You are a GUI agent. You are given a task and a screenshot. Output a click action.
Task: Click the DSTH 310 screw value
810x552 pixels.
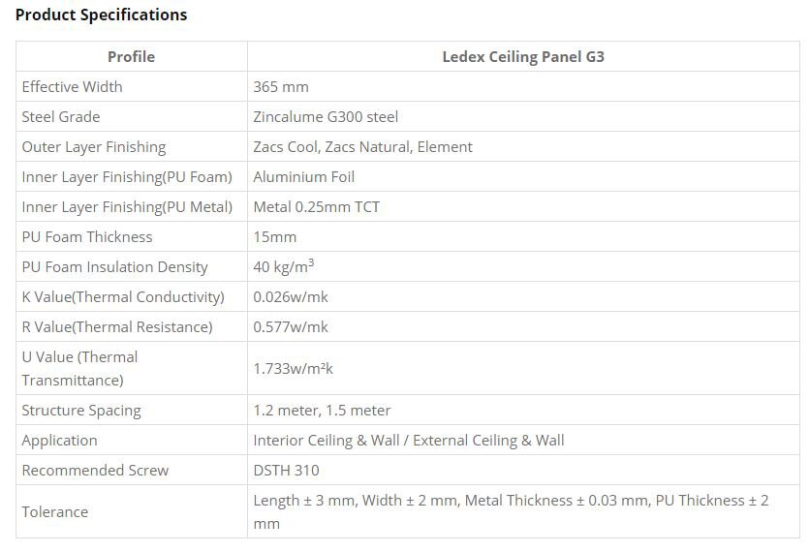click(286, 470)
